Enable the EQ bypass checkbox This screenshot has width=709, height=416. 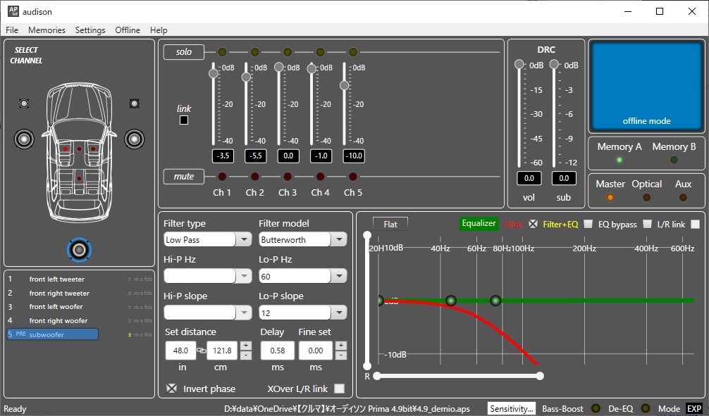click(x=646, y=225)
